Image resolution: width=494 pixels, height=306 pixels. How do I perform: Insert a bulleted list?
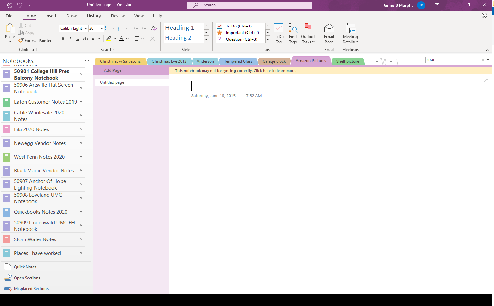(107, 28)
